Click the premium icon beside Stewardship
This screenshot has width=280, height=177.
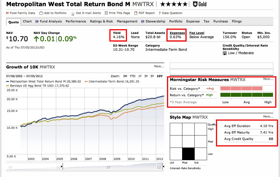[143, 21]
